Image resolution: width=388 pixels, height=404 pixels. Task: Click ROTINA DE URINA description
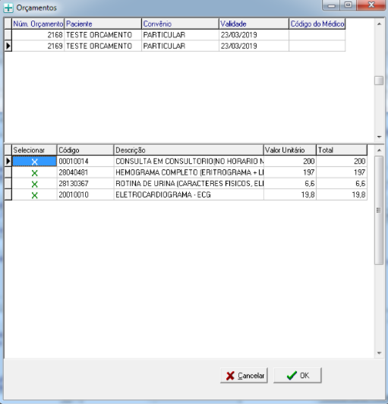pos(189,184)
